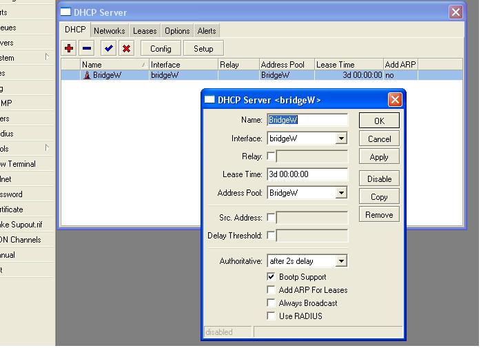This screenshot has width=481, height=348.
Task: Toggle the Relay checkbox
Action: [272, 156]
